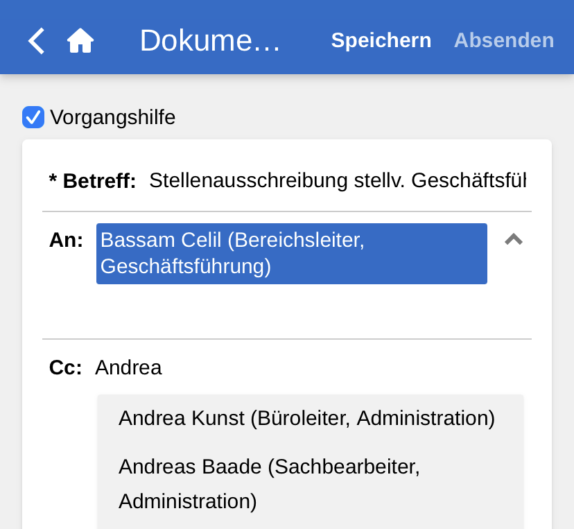This screenshot has width=574, height=529.
Task: Go back using the left chevron
Action: coord(36,41)
